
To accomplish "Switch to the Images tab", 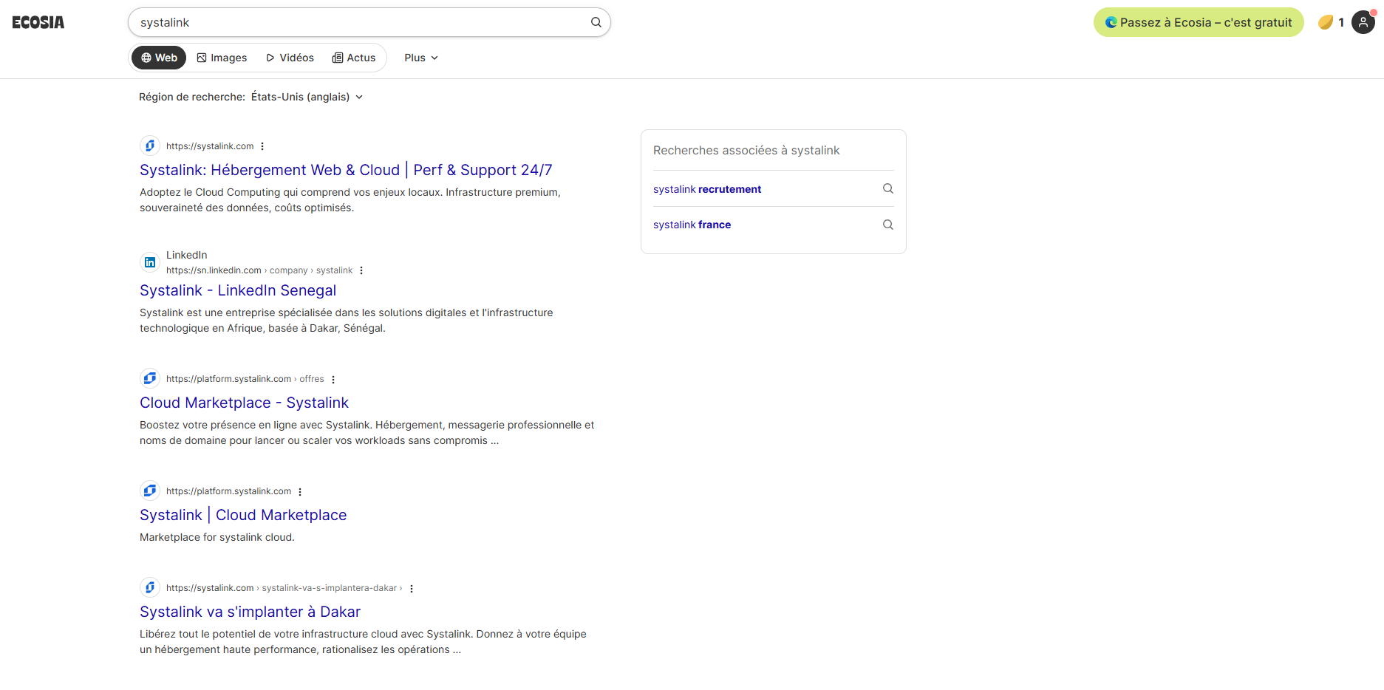I will (222, 58).
